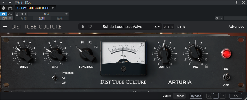
Task: Add an insert with the plus icon
Action: (x=10, y=3)
